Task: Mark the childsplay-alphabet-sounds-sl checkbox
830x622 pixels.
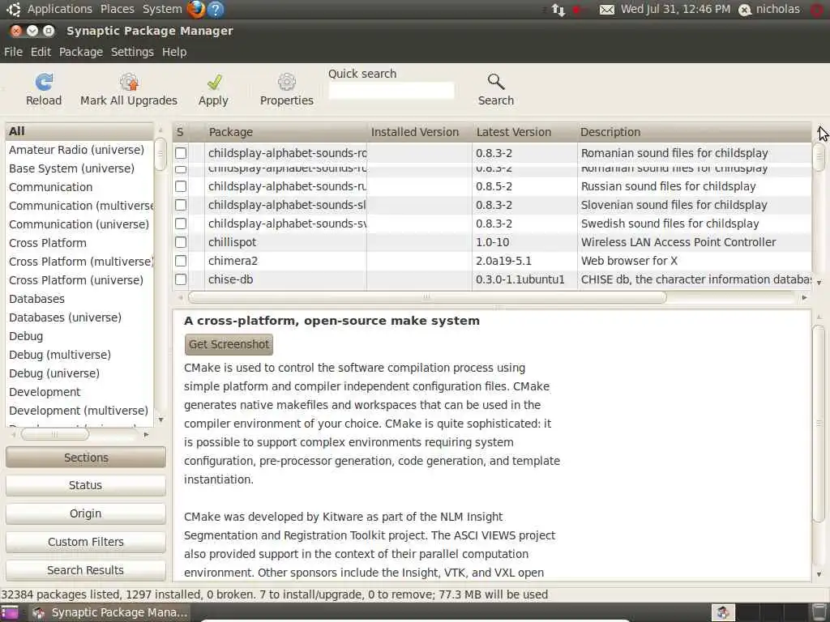Action: [181, 205]
